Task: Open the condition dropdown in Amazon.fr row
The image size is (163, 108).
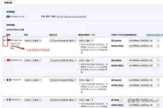Action: click(33, 80)
